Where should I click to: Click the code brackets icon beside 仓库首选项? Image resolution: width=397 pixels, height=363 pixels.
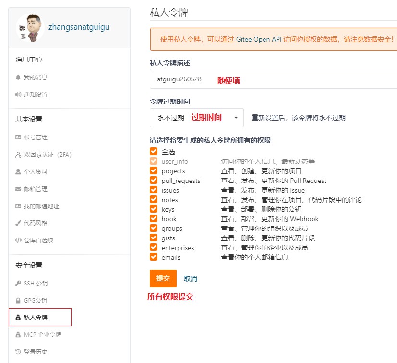18,240
